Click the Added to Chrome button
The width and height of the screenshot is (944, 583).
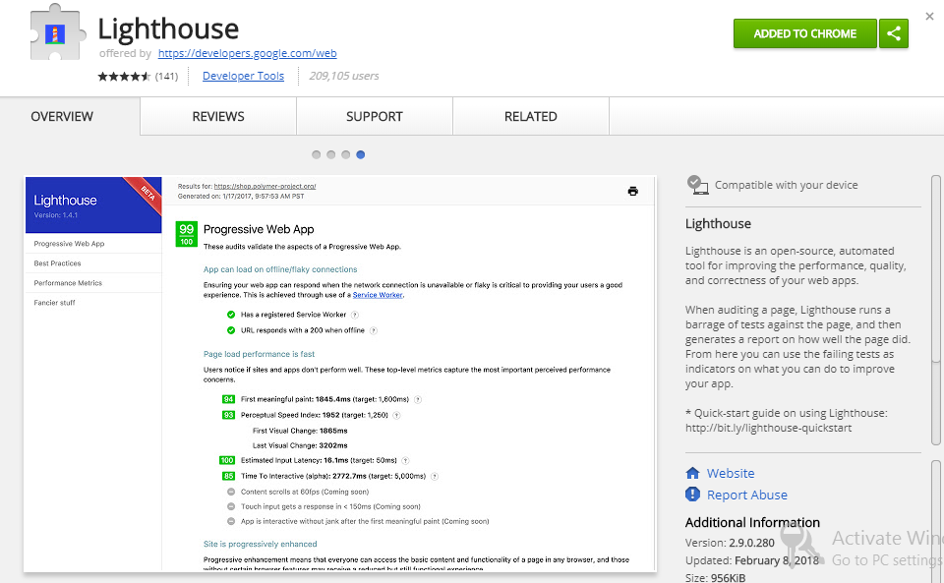(805, 33)
